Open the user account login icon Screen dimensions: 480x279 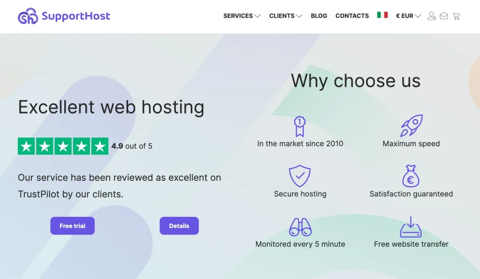(x=431, y=16)
